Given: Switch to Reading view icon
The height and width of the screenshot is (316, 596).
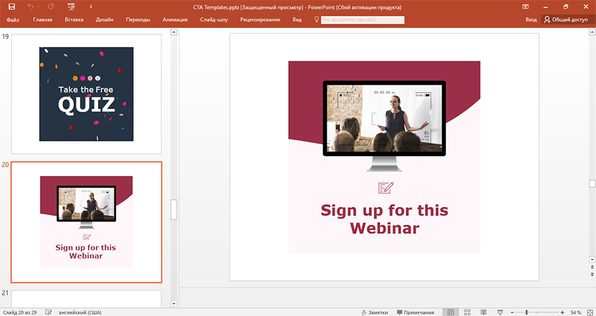Looking at the screenshot, I should pos(483,312).
